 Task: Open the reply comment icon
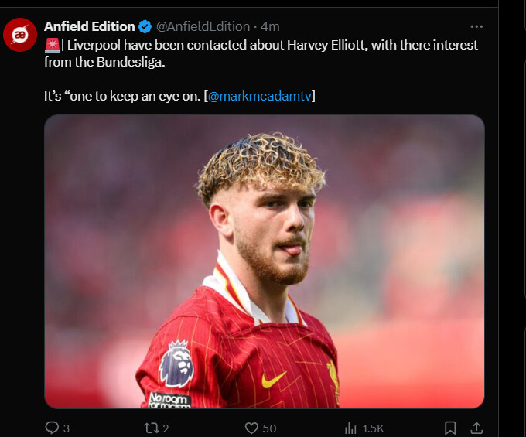coord(52,428)
